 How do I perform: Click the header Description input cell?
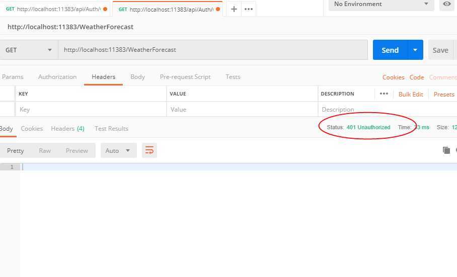(x=388, y=110)
